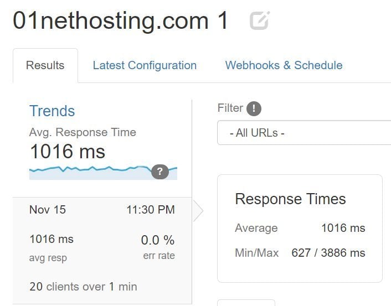
Task: Click the 0.0 % error rate value
Action: tap(158, 240)
